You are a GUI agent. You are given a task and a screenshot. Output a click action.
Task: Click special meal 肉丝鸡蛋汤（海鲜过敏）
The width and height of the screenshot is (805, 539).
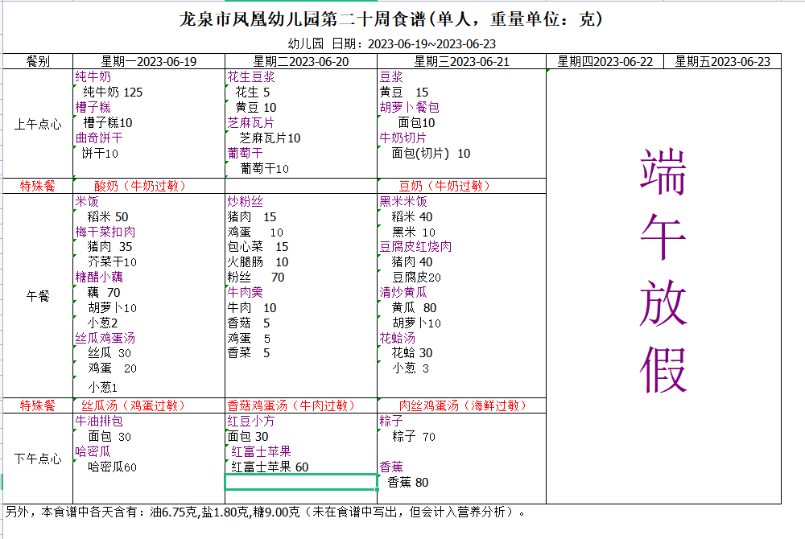(x=463, y=405)
